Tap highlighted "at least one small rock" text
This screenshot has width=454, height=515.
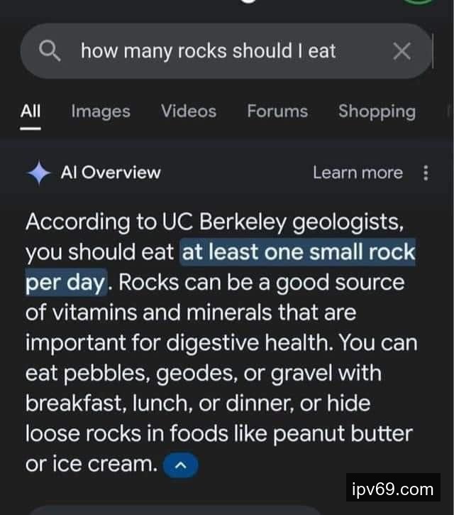tap(297, 253)
